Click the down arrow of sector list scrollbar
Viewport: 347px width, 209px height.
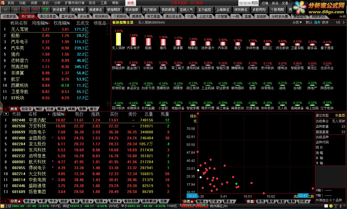pos(109,104)
